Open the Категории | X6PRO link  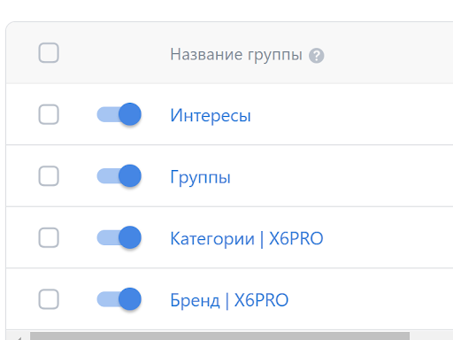click(247, 238)
